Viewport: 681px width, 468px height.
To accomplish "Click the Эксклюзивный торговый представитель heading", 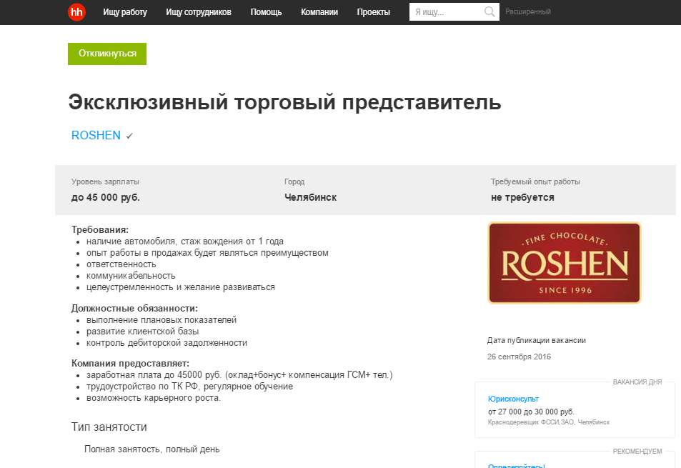I will [284, 102].
